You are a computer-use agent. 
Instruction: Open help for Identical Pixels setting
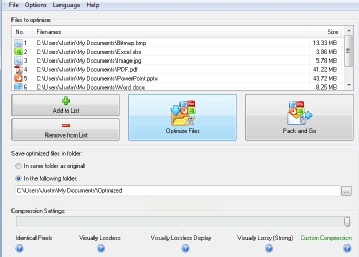point(19,248)
